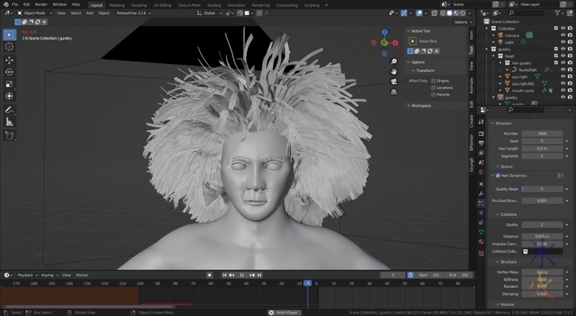Select the Rotate tool
Viewport: 576px width, 316px height.
(x=9, y=72)
